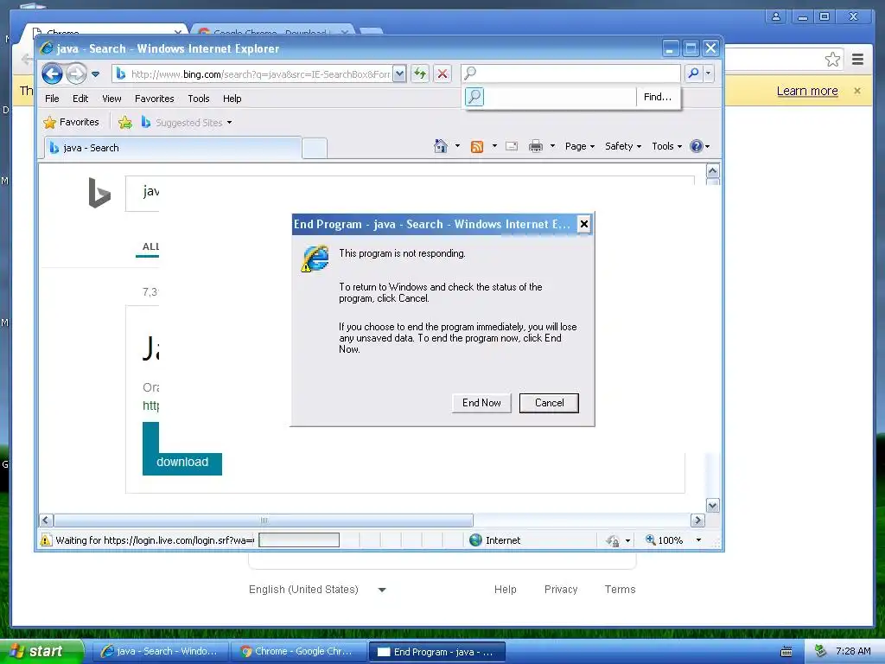Screen dimensions: 885x664
Task: Click the IE forward arrow button
Action: (x=76, y=73)
